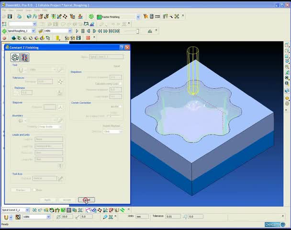Click the Arc Radius slider in Corner Correction
The height and width of the screenshot is (230, 291).
pos(114,116)
